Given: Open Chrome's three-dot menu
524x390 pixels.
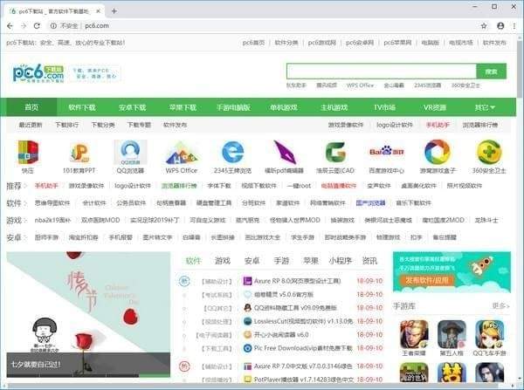Looking at the screenshot, I should click(514, 26).
